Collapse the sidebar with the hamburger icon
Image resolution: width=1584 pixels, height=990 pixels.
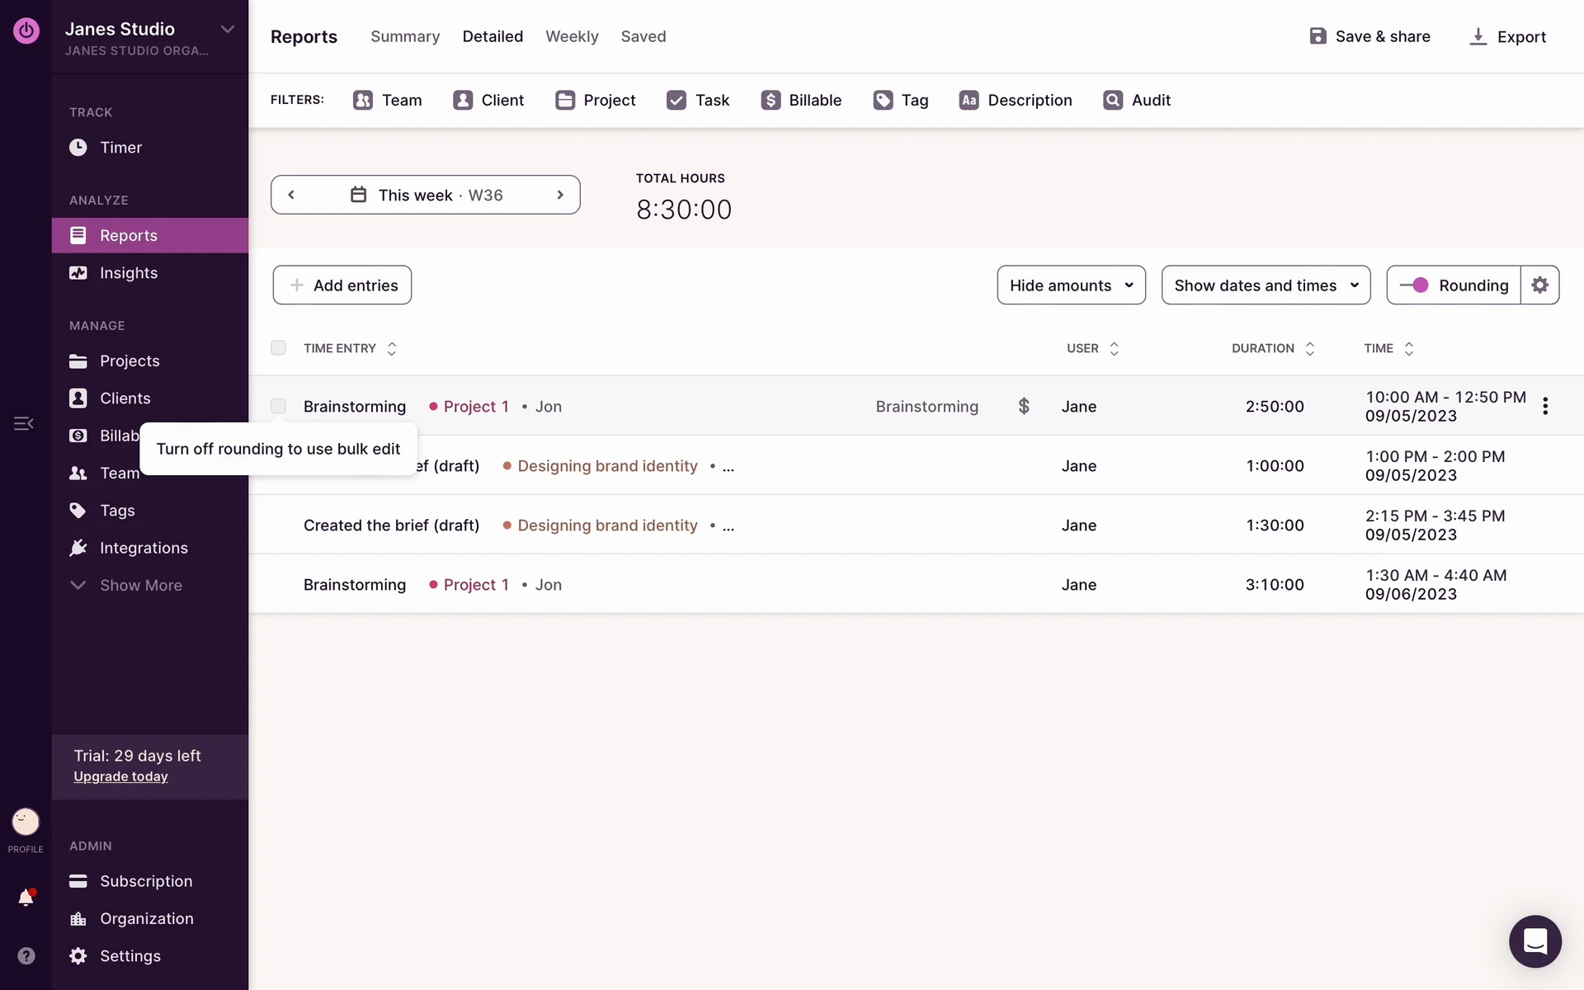coord(23,423)
